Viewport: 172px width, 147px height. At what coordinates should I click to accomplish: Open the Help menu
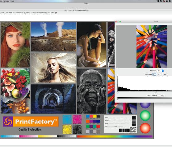[x=13, y=1]
